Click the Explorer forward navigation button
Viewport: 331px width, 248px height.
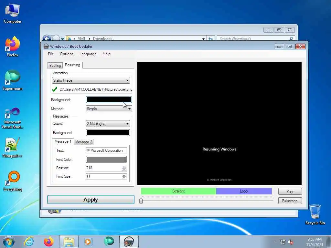coord(56,38)
